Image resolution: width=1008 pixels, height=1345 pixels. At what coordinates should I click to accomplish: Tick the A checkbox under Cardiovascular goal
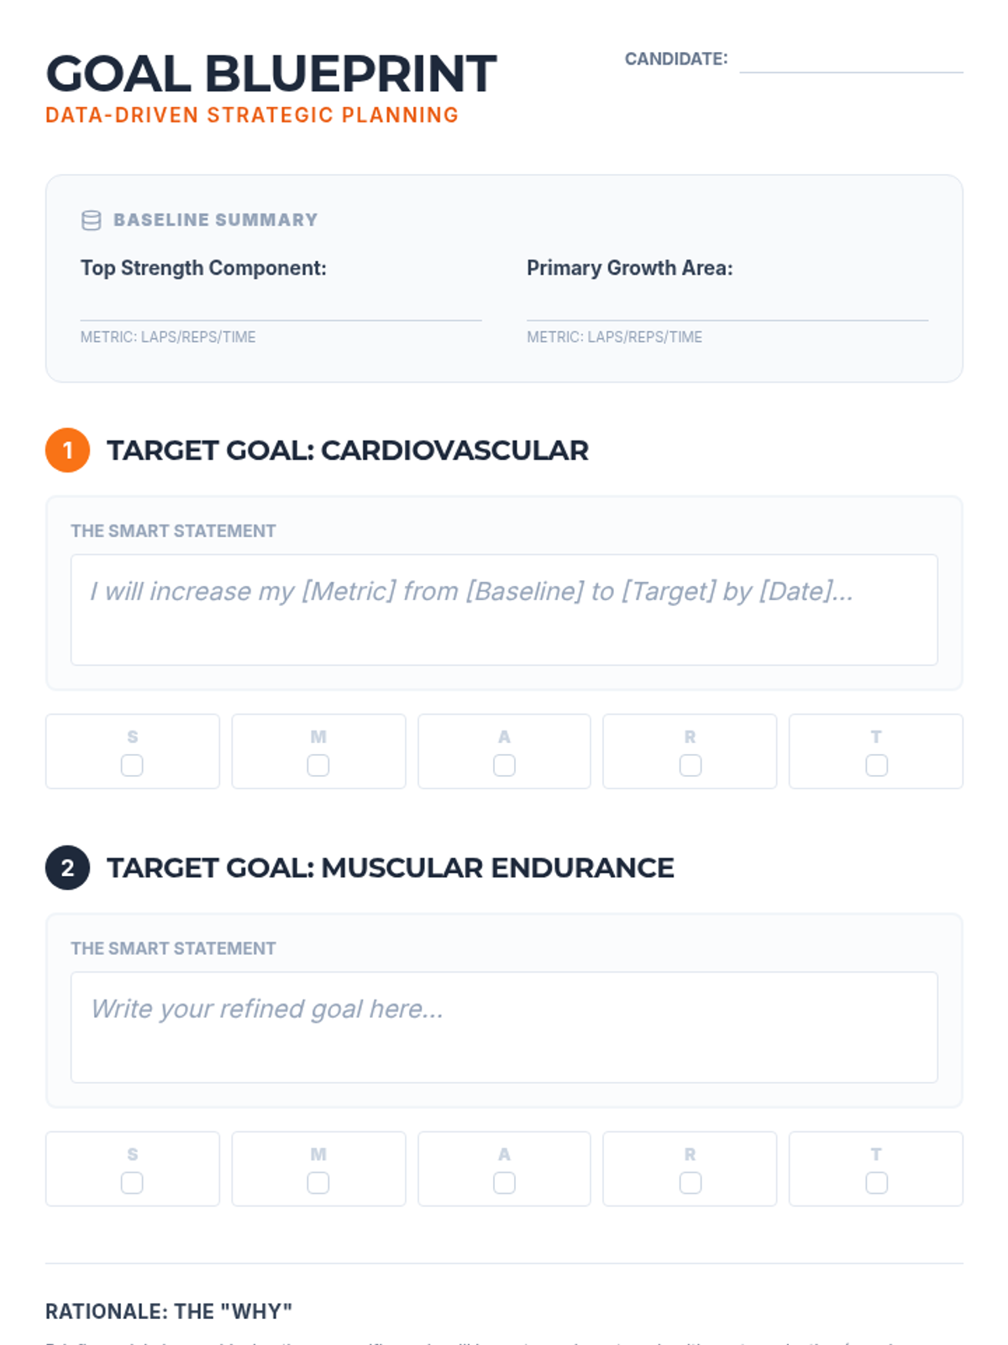(x=504, y=766)
